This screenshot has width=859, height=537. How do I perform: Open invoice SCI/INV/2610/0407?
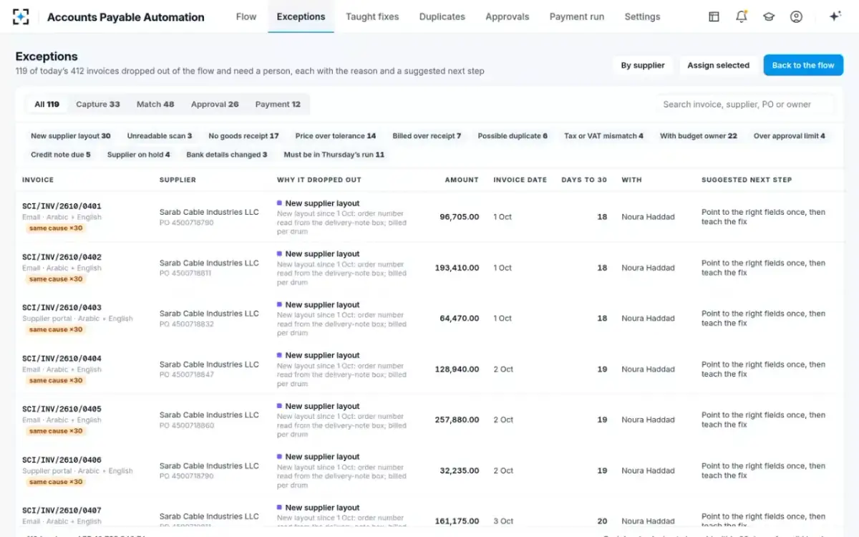pos(62,511)
